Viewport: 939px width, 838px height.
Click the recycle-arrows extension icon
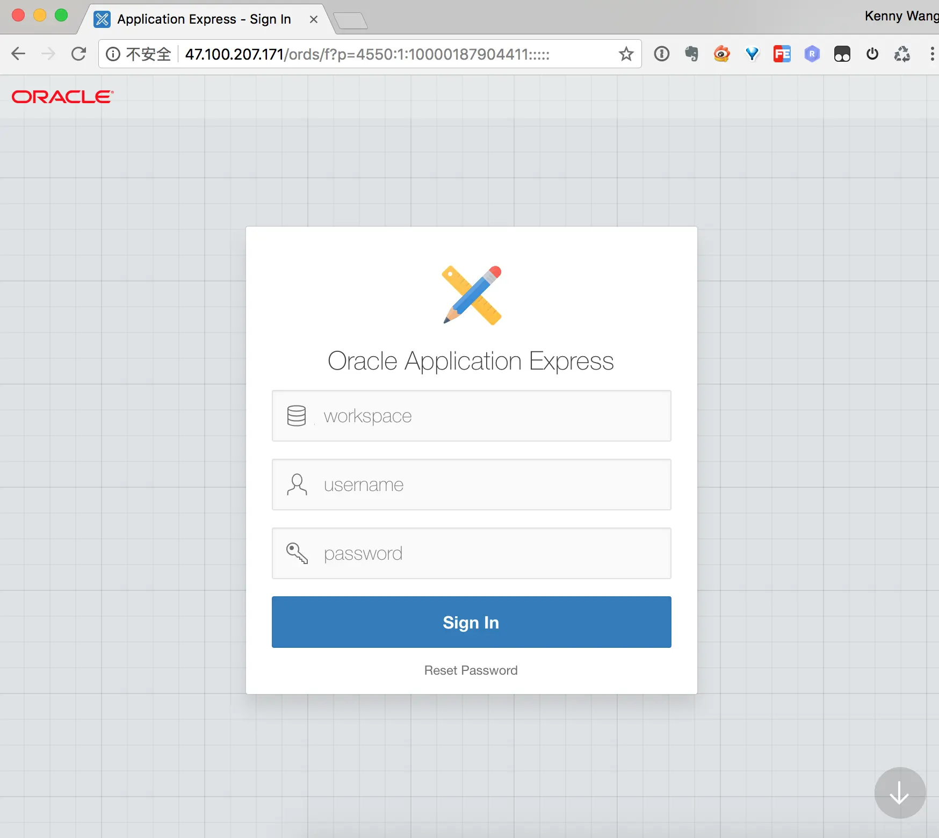click(x=902, y=54)
